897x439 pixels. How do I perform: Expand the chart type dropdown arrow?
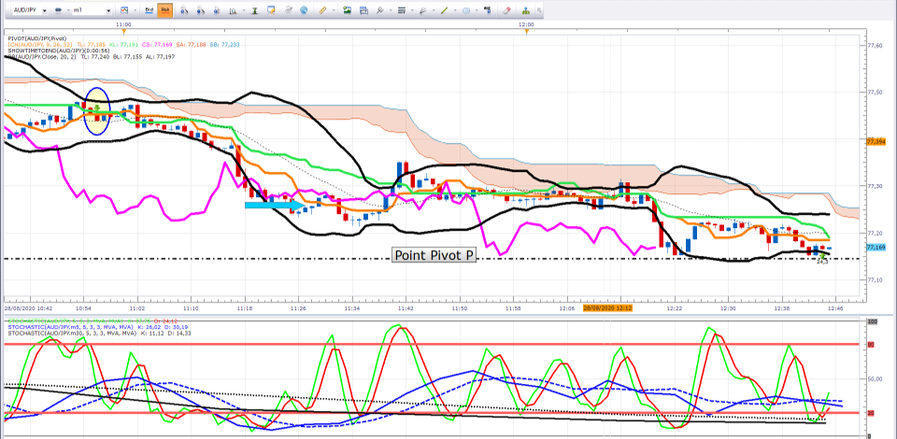coord(135,10)
